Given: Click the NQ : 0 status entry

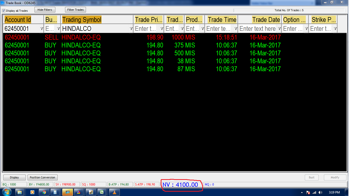Looking at the screenshot, I should [275, 185].
